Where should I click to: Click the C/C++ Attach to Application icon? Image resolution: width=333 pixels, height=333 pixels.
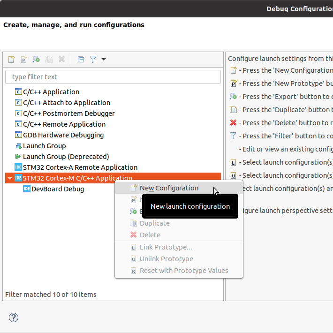tap(18, 103)
